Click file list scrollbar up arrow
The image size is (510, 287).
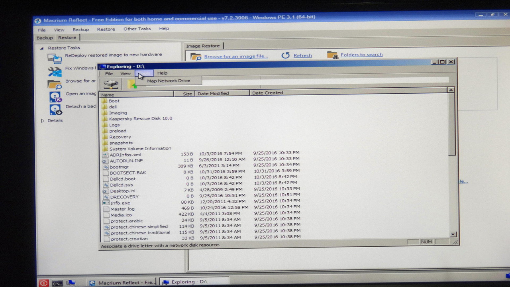coord(451,90)
